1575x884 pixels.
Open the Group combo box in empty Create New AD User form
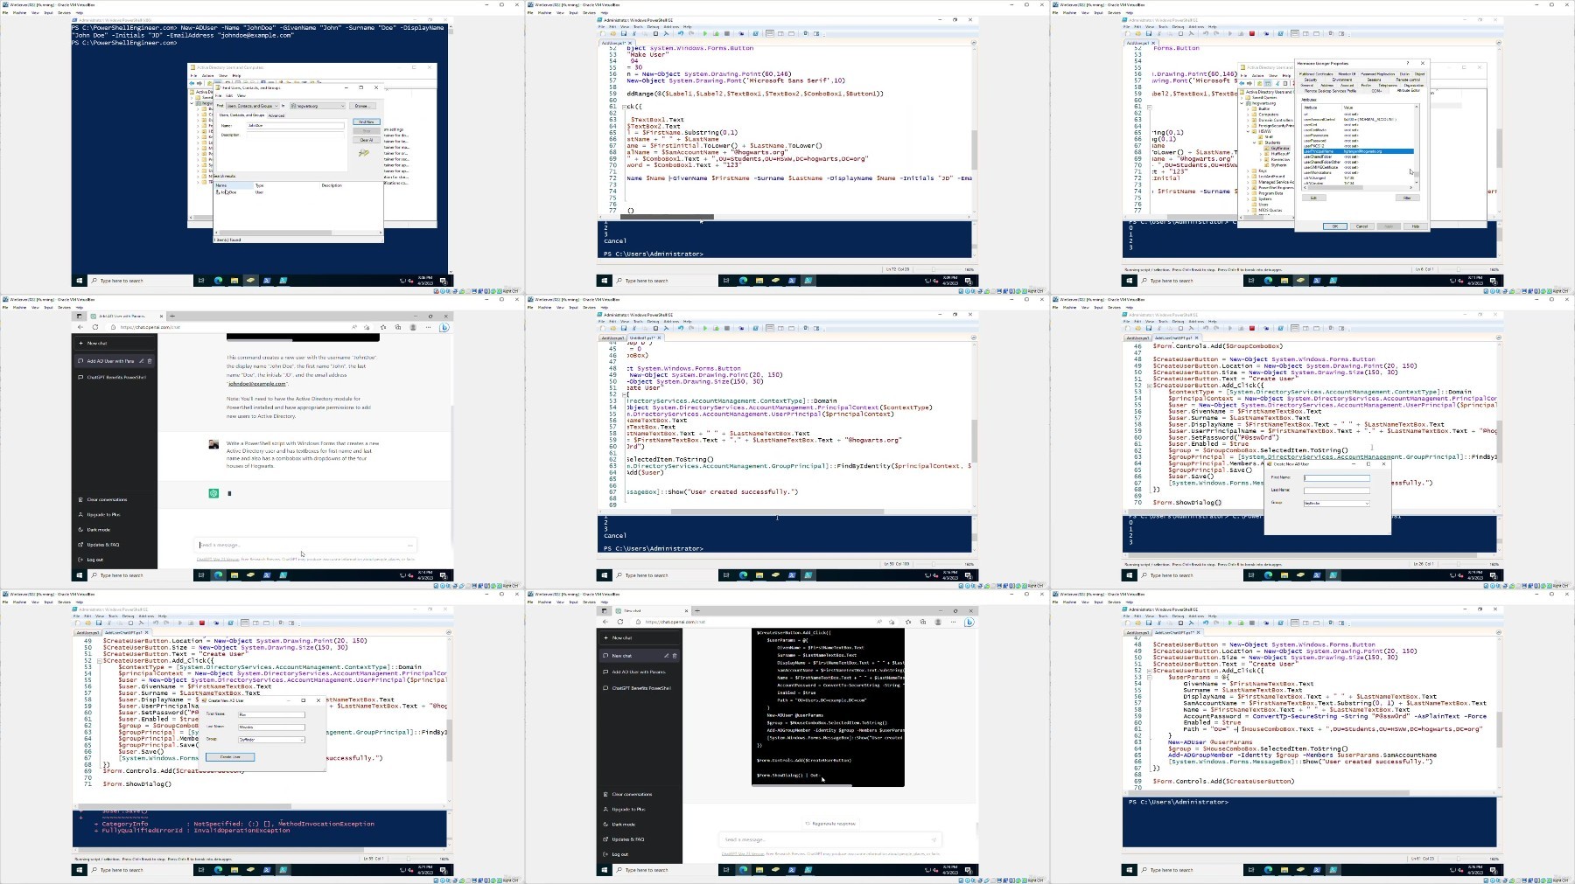1336,503
